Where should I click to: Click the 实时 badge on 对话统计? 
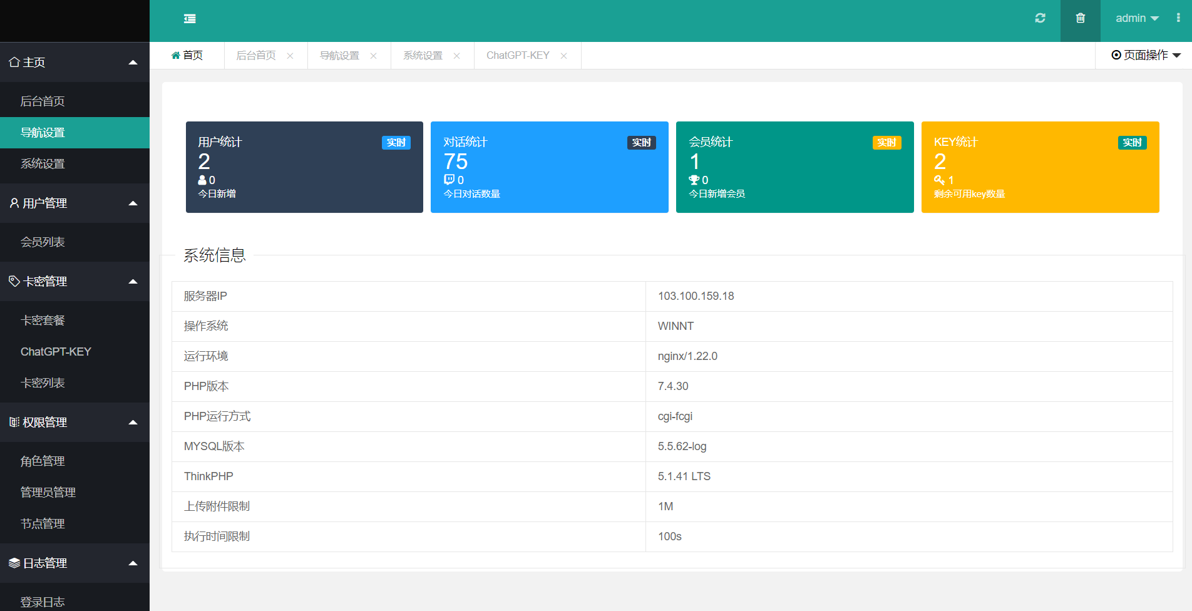coord(642,143)
